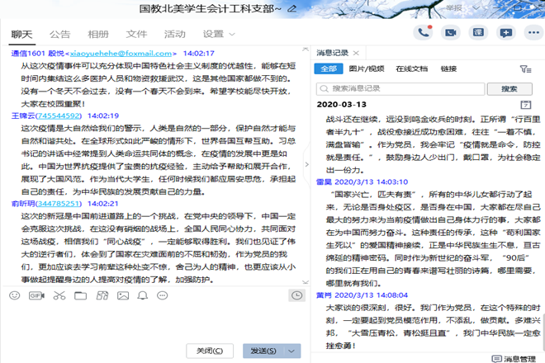Viewport: 545px width, 363px height.
Task: Switch to the 公告 tab
Action: click(x=59, y=35)
